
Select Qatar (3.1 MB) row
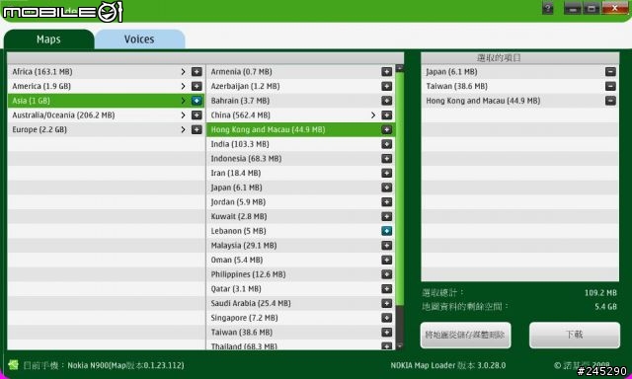tap(300, 289)
